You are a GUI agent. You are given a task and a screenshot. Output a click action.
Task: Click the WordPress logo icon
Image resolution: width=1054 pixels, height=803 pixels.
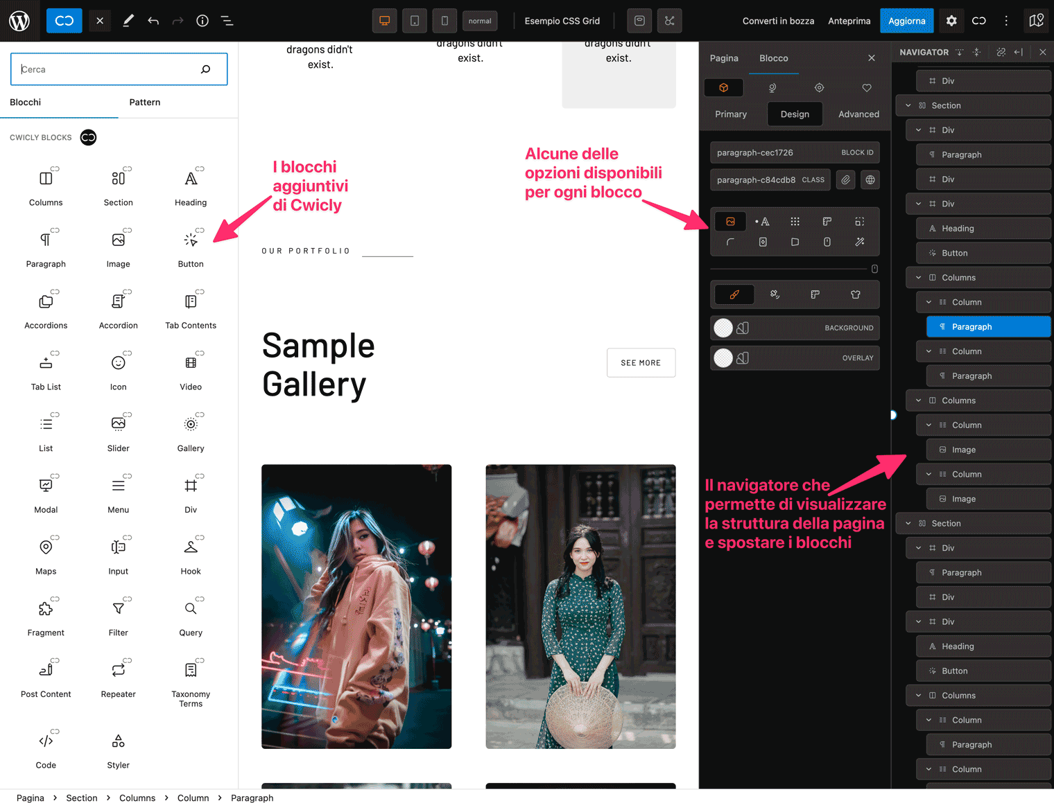tap(19, 21)
